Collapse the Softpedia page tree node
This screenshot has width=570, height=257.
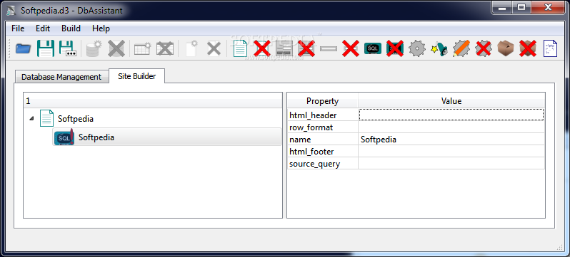tap(31, 118)
